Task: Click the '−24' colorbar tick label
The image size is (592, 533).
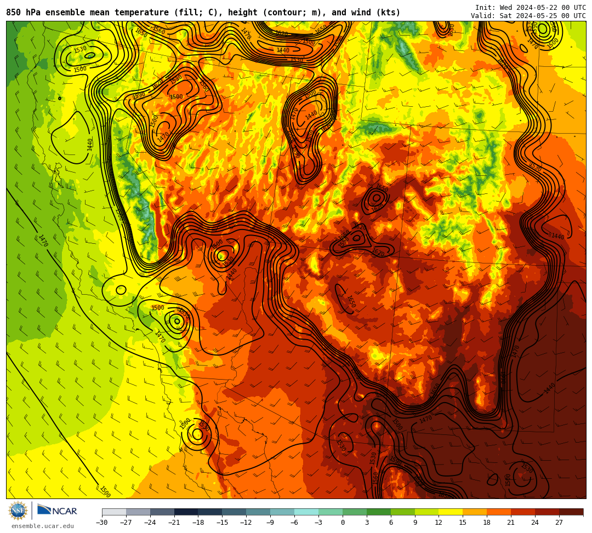Action: coord(150,523)
